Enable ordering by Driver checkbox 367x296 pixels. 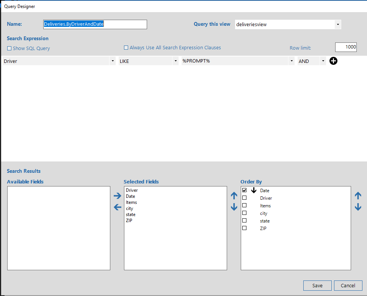pos(245,198)
